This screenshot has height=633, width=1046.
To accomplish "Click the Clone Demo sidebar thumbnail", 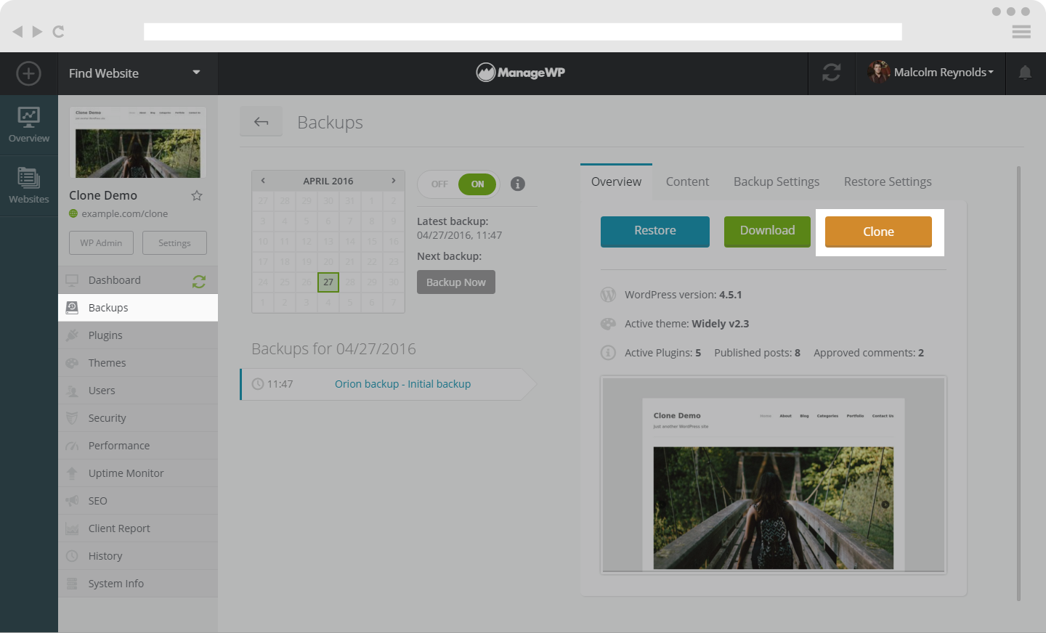I will tap(138, 142).
